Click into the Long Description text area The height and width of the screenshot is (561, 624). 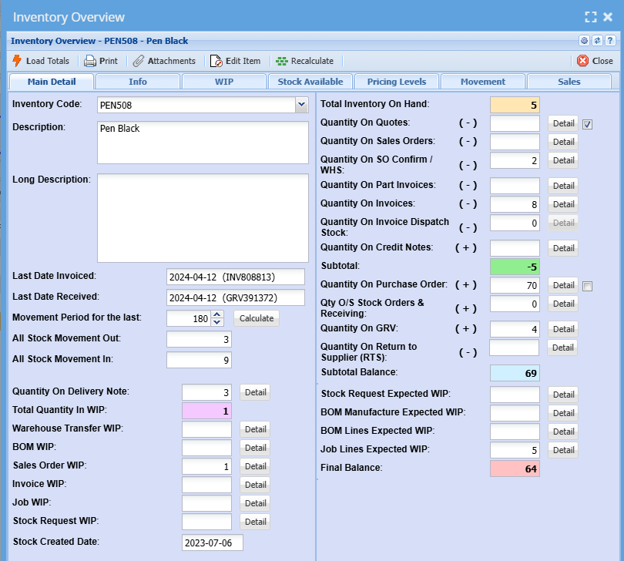pos(203,217)
